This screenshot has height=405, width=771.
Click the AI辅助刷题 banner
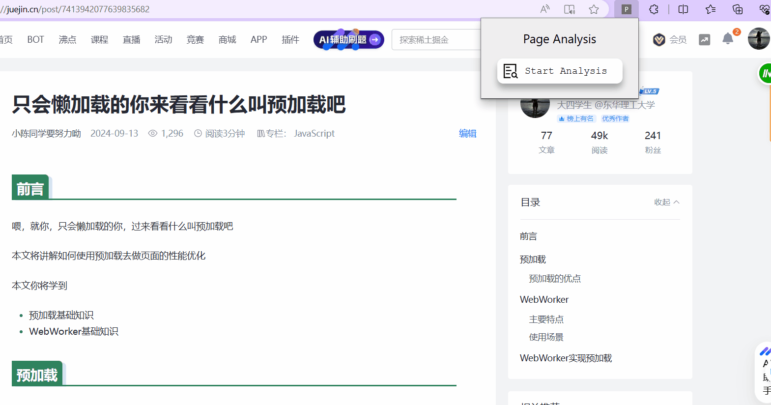pyautogui.click(x=348, y=39)
